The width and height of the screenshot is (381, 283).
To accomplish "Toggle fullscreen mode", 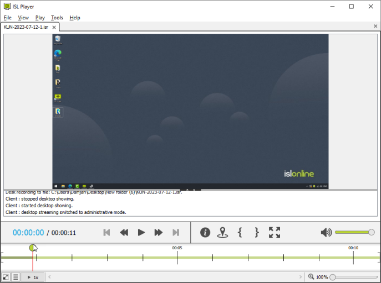I will point(275,233).
